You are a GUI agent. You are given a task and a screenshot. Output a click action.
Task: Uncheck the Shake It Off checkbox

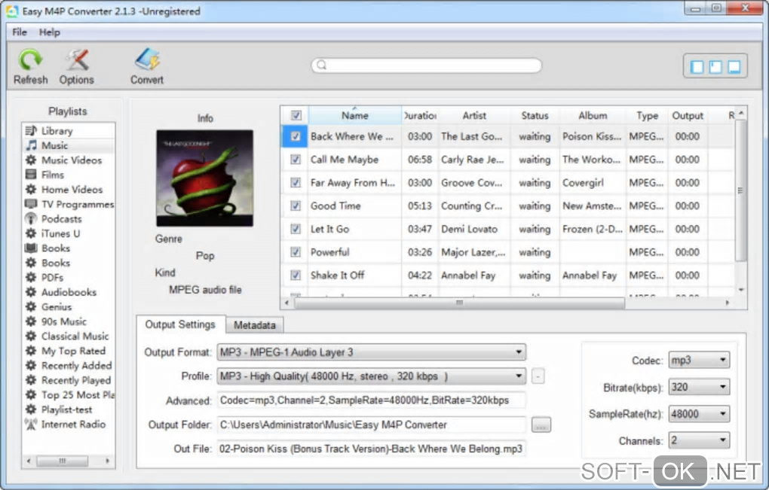[296, 275]
